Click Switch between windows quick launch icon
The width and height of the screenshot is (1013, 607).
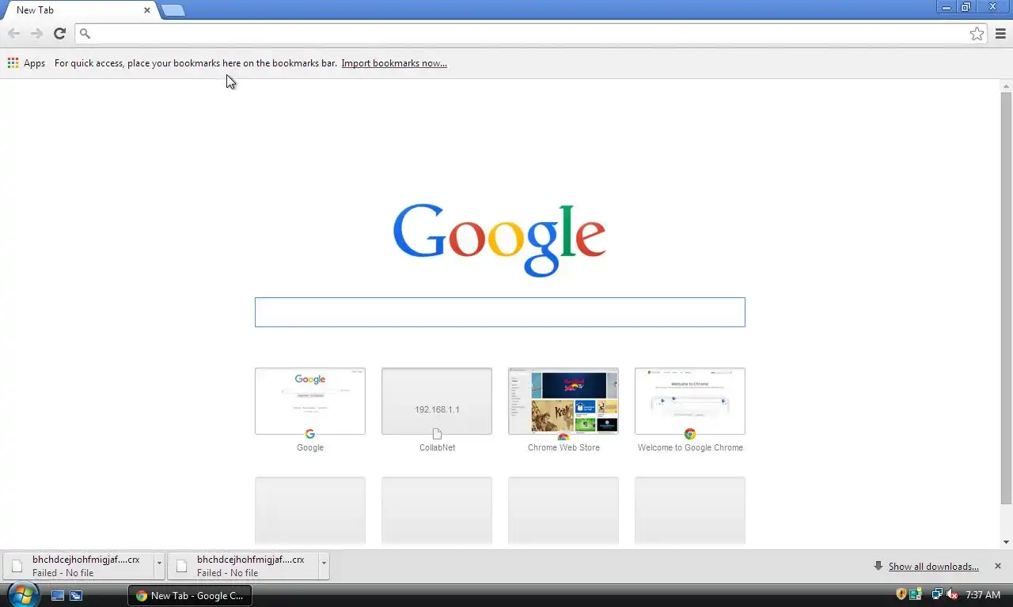click(x=76, y=595)
